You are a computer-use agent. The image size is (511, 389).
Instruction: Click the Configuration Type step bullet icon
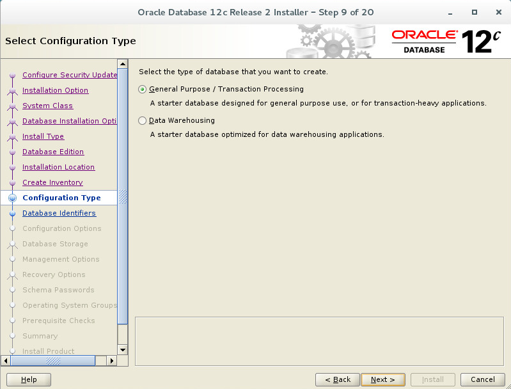click(12, 198)
